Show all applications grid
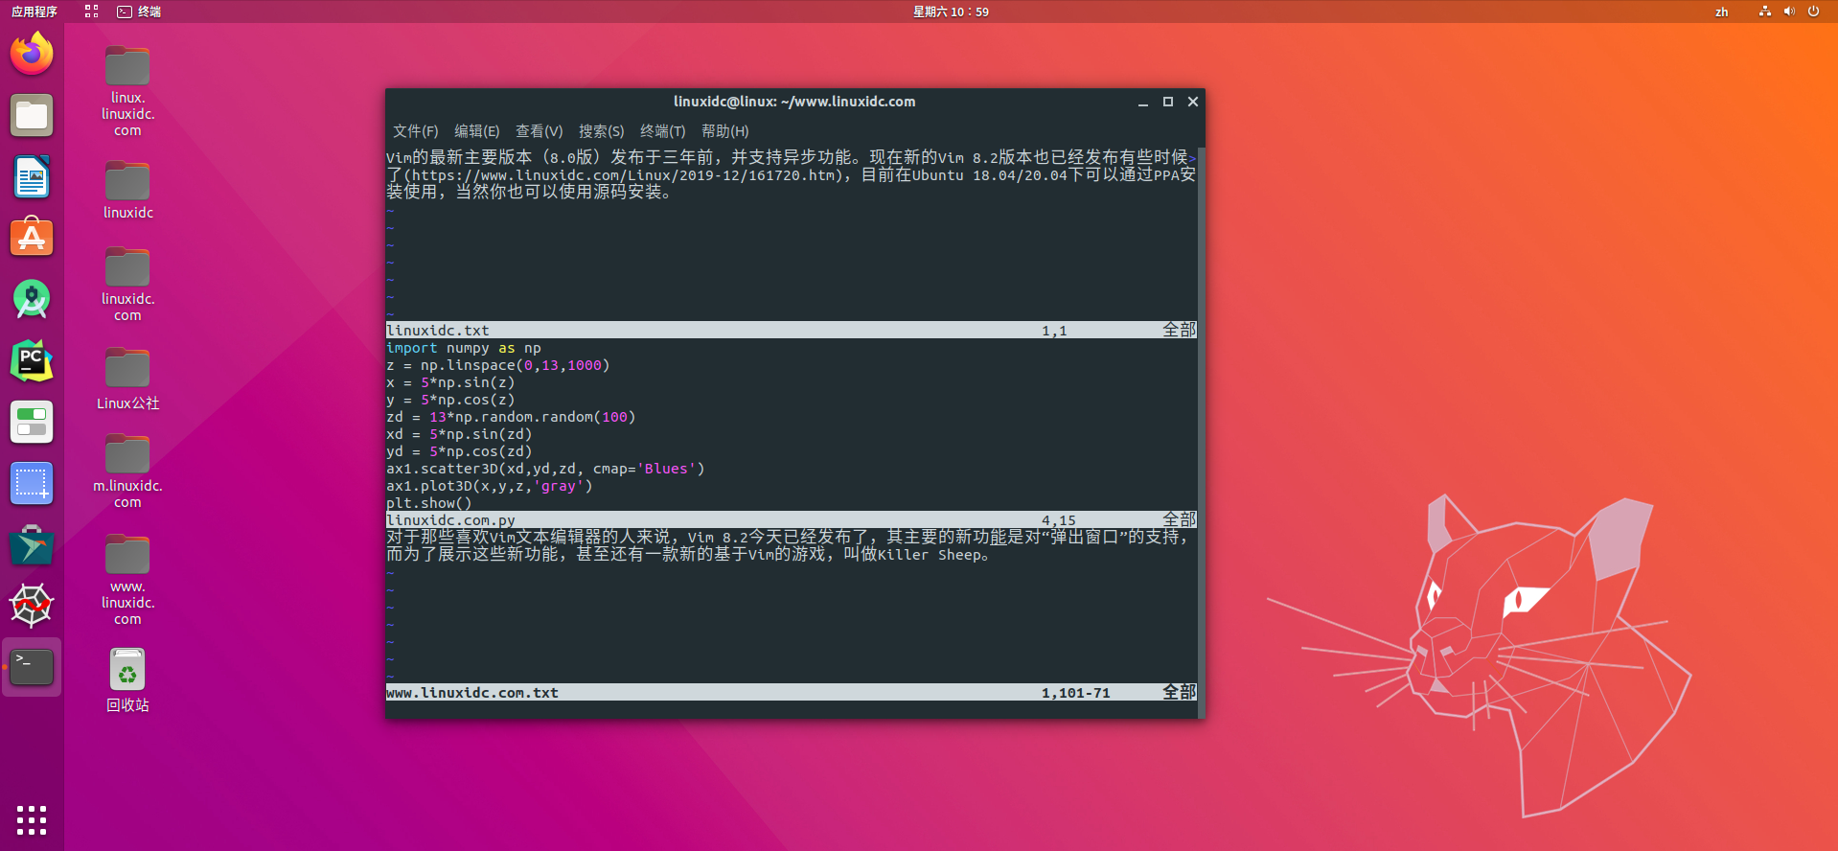Viewport: 1838px width, 851px height. [x=32, y=820]
